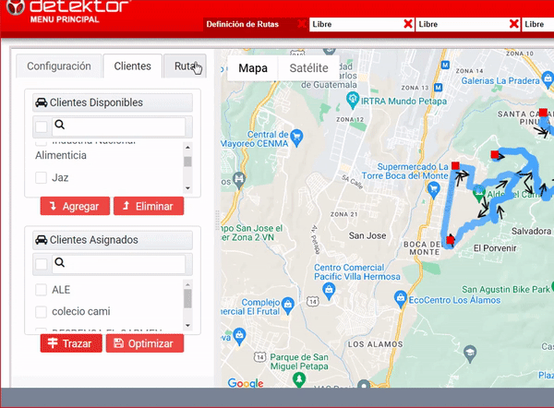Click the car icon beside Clientes Disponibles
This screenshot has height=408, width=554.
coord(42,102)
